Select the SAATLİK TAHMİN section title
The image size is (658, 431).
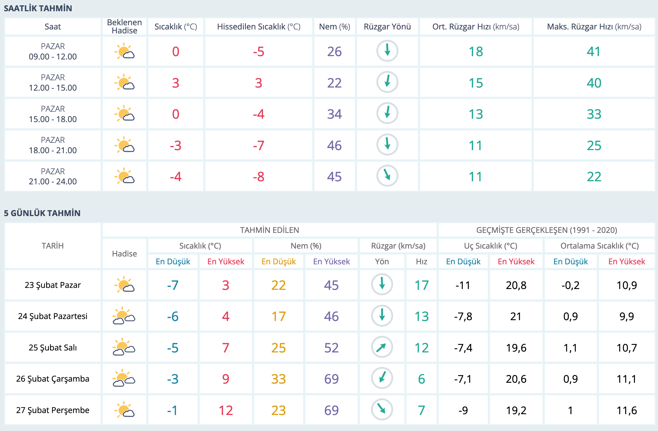click(x=38, y=8)
